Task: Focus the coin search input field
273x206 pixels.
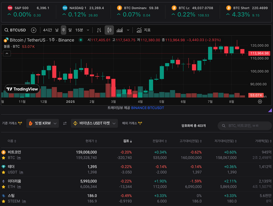Action: point(244,126)
